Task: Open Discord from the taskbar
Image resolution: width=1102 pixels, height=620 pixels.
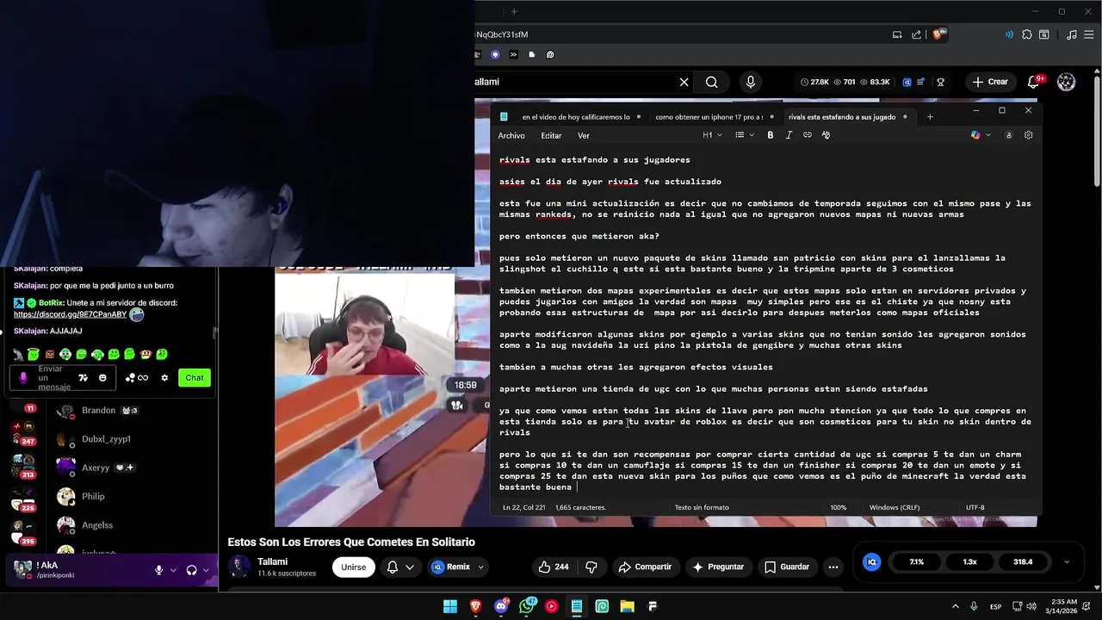Action: (501, 606)
